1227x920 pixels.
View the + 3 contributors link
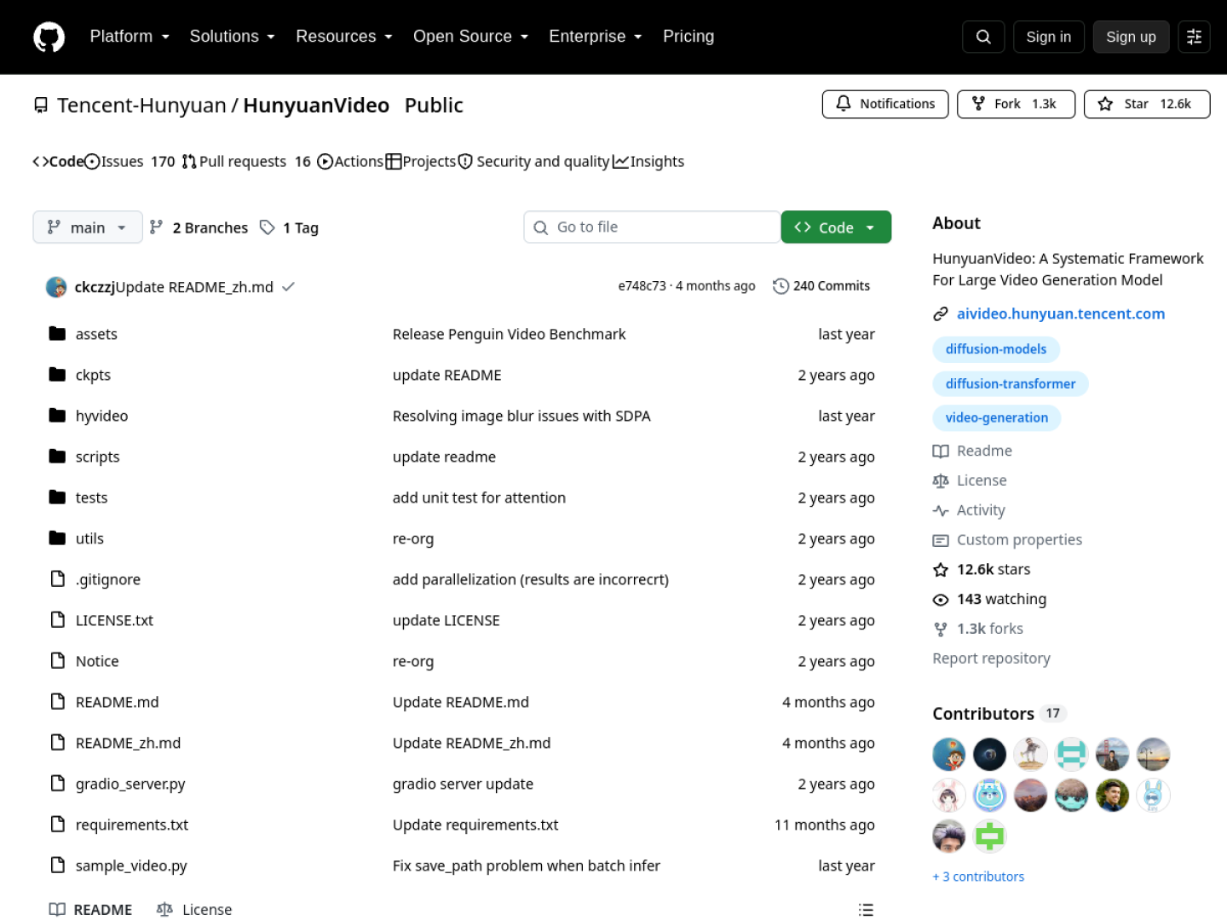point(979,877)
